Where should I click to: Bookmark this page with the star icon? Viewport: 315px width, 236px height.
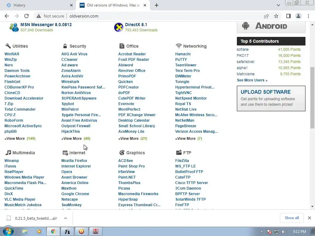(x=276, y=16)
